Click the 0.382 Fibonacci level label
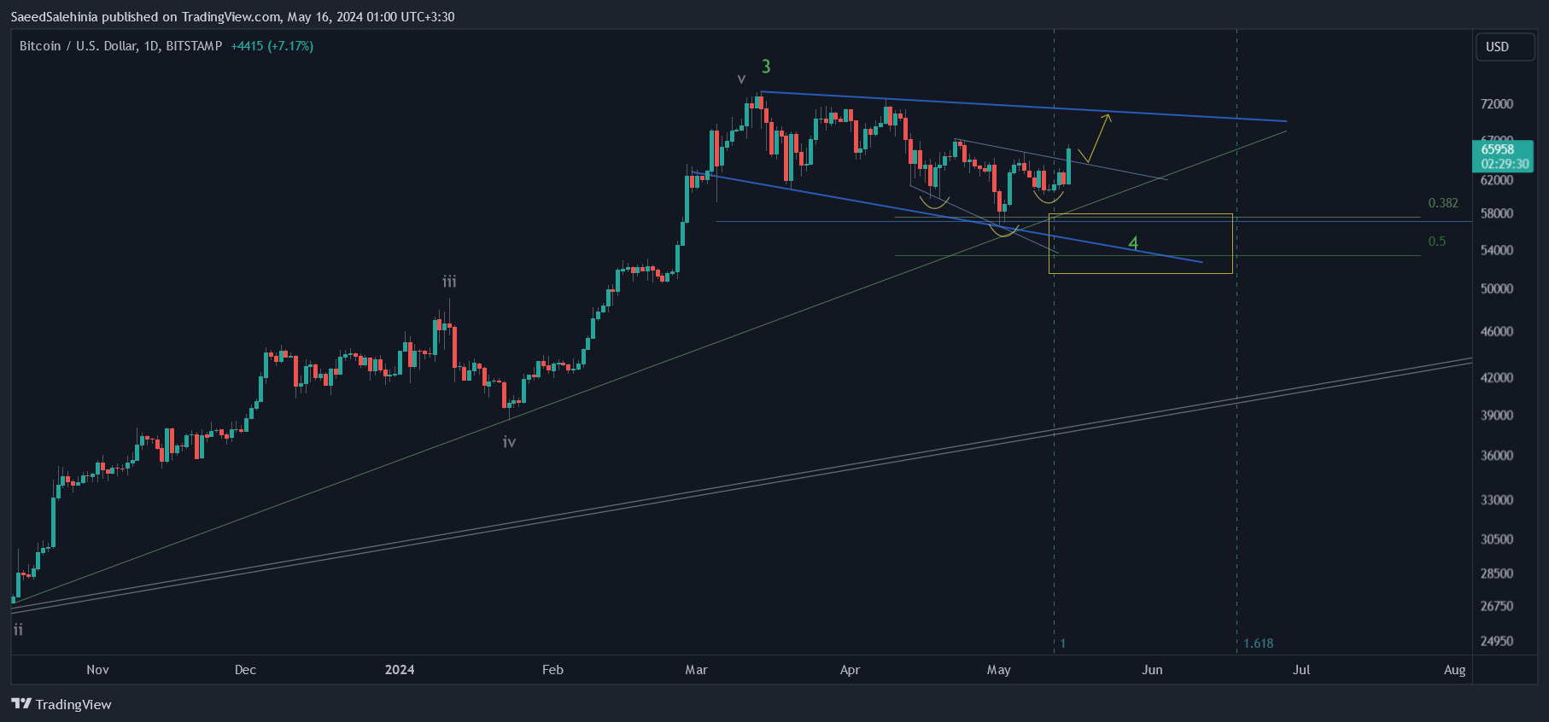This screenshot has height=722, width=1549. 1443,203
